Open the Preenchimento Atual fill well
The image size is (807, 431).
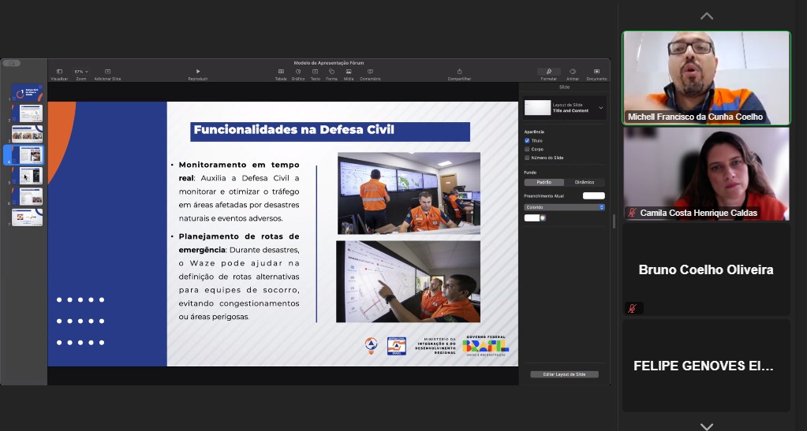(593, 196)
